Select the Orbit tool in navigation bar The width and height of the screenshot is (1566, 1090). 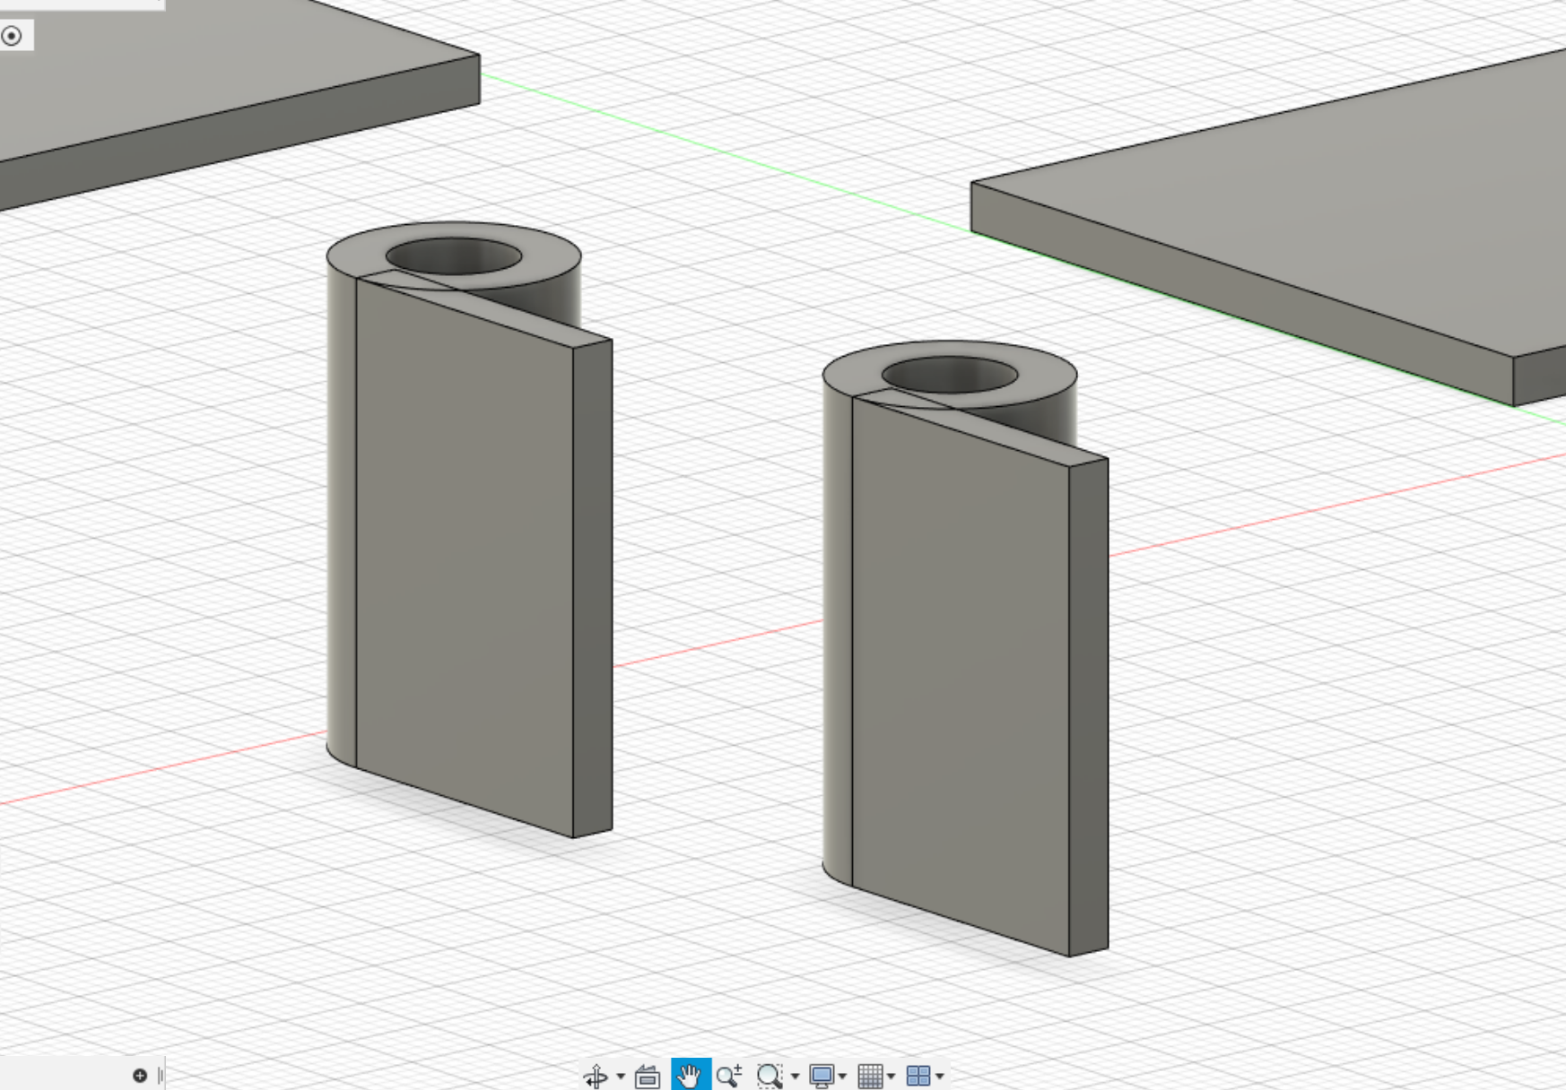[x=596, y=1075]
